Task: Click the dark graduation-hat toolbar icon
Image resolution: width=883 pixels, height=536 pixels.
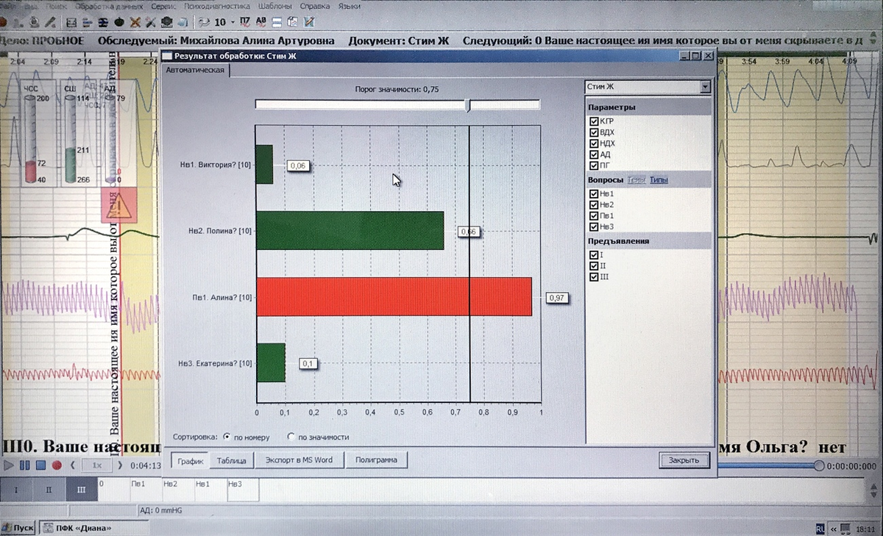Action: [167, 23]
